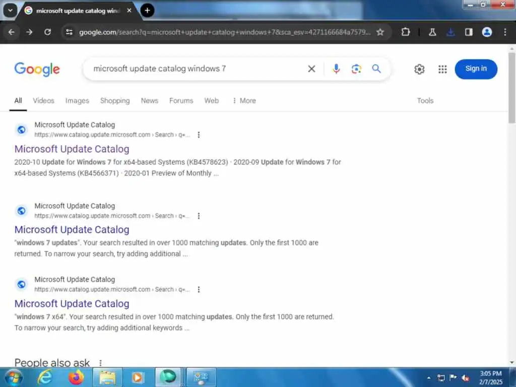
Task: Open the 'windows 7 updates' catalog result
Action: [x=72, y=230]
